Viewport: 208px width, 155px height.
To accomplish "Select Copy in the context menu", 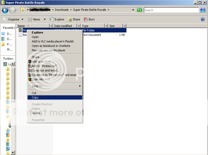I will [x=35, y=97].
